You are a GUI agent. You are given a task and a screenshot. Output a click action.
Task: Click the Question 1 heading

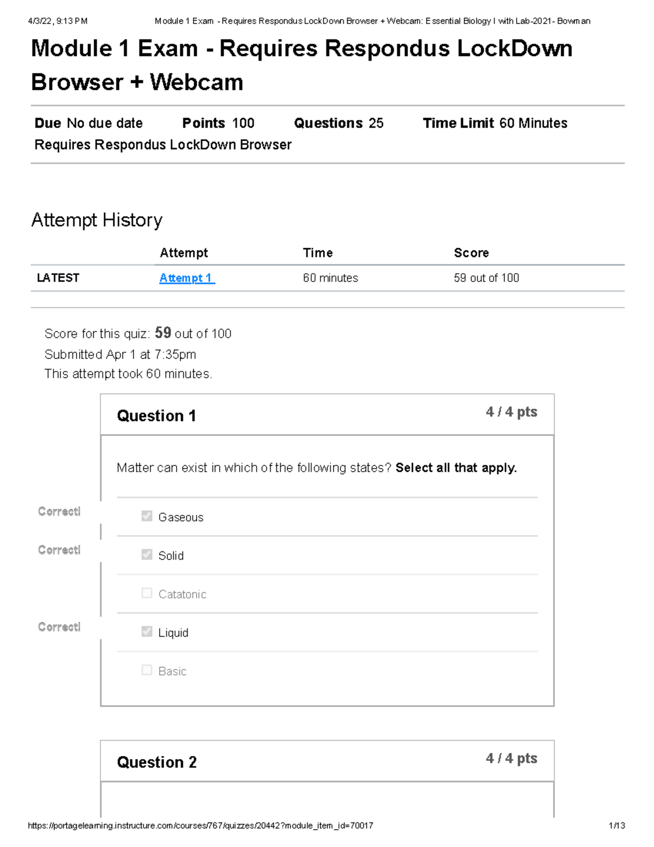tap(156, 416)
